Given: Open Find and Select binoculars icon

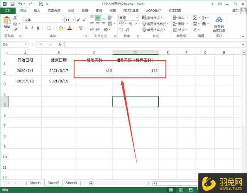Looking at the screenshot, I should point(204,24).
